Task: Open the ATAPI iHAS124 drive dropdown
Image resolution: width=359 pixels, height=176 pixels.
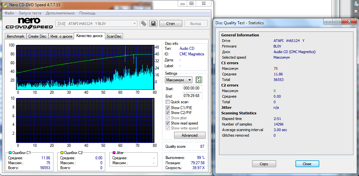Action: click(x=97, y=24)
